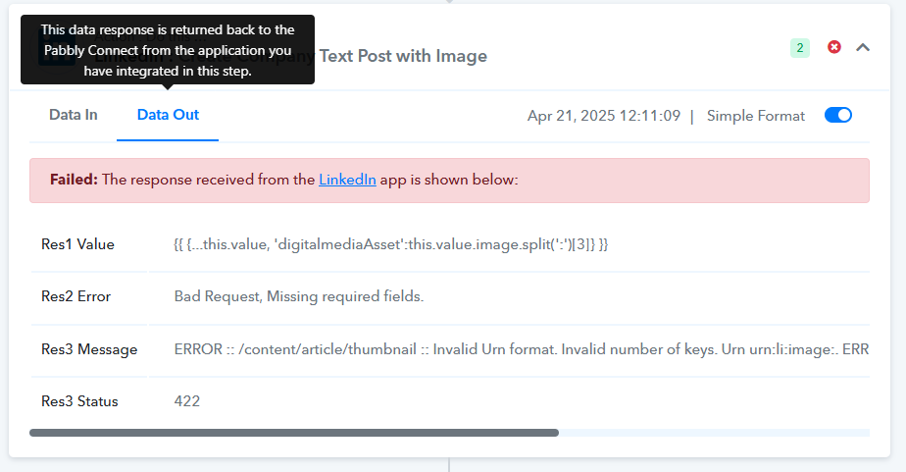Click the Res2 Error value text

299,296
